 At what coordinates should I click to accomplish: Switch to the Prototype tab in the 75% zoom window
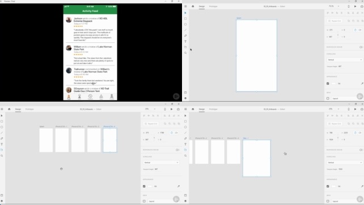click(x=213, y=6)
